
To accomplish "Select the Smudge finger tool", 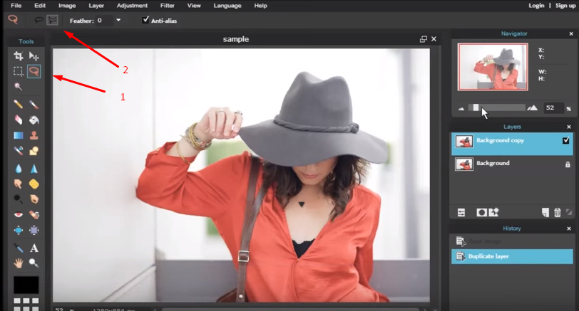I will click(18, 184).
